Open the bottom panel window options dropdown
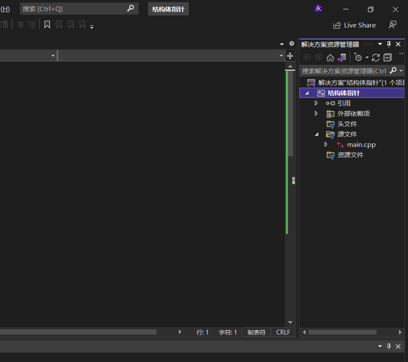Image resolution: width=408 pixels, height=362 pixels. [x=380, y=347]
